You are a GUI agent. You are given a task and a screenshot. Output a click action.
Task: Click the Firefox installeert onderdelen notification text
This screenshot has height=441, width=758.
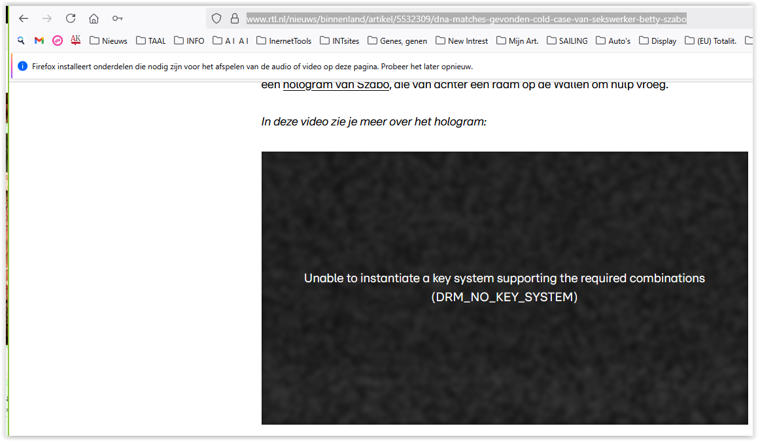point(252,67)
